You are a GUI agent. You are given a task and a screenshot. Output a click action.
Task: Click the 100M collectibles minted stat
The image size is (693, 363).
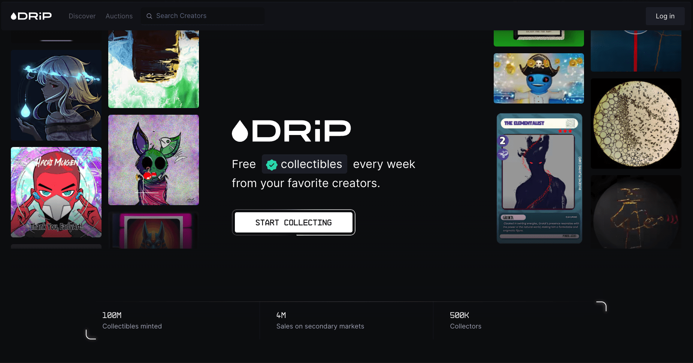pyautogui.click(x=132, y=321)
